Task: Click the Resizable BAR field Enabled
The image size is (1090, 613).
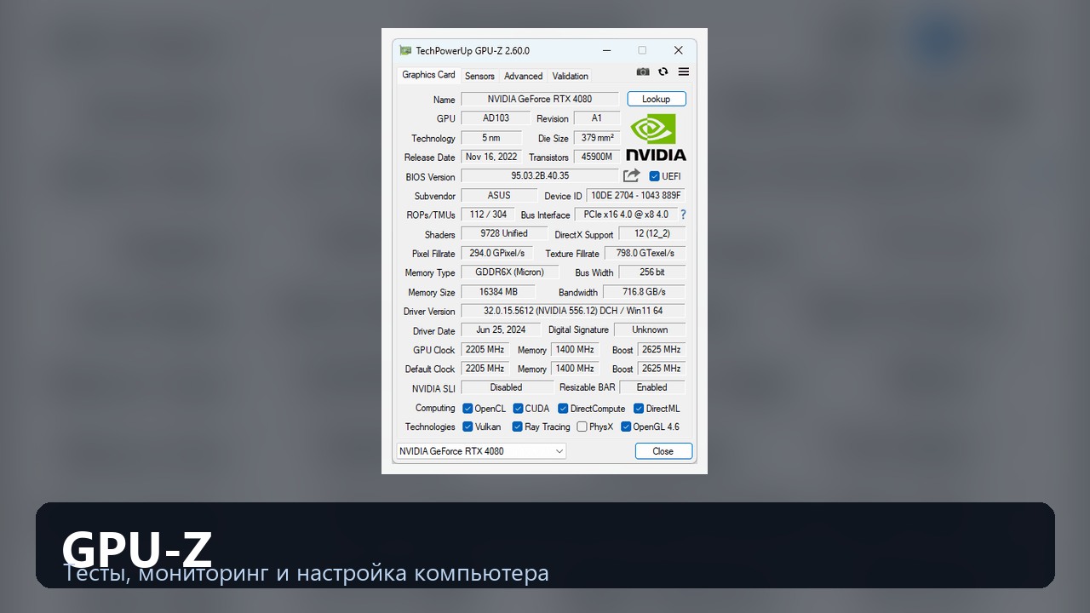Action: pos(652,387)
